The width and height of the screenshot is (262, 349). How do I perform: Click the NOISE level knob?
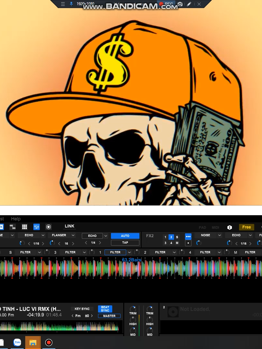pos(199,243)
